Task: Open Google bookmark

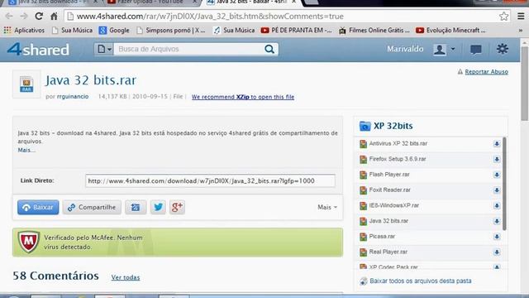Action: 114,31
